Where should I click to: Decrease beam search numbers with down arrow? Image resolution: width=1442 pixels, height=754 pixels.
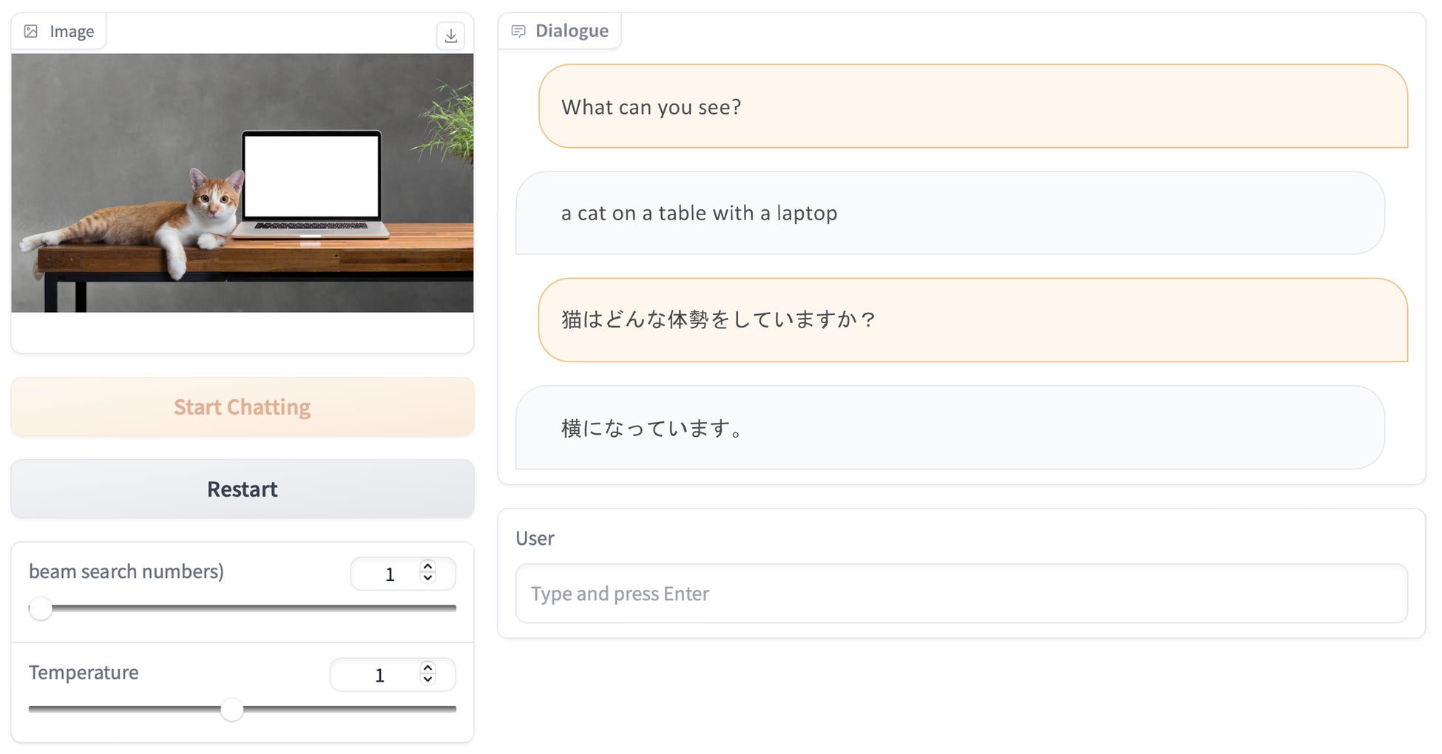click(x=427, y=579)
